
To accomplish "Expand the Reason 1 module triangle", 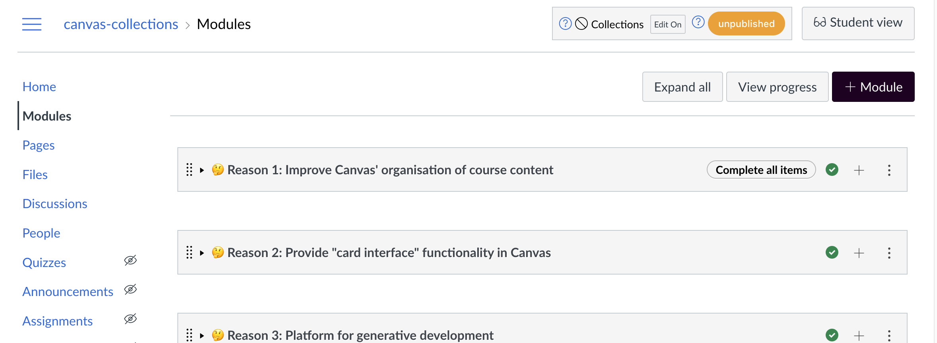I will [x=202, y=170].
